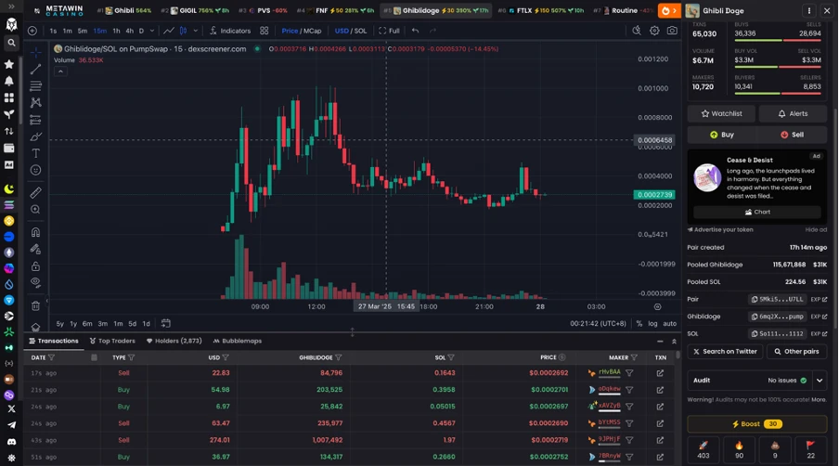Copy the Ghiblidoge token address 6mq2X...pump
This screenshot has height=466, width=839.
pyautogui.click(x=777, y=317)
